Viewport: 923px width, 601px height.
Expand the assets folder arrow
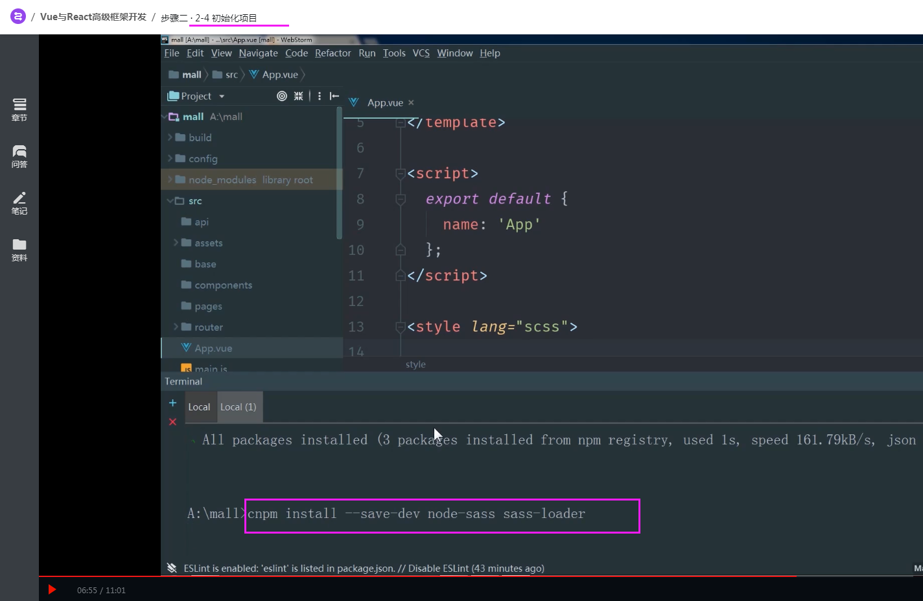tap(176, 242)
